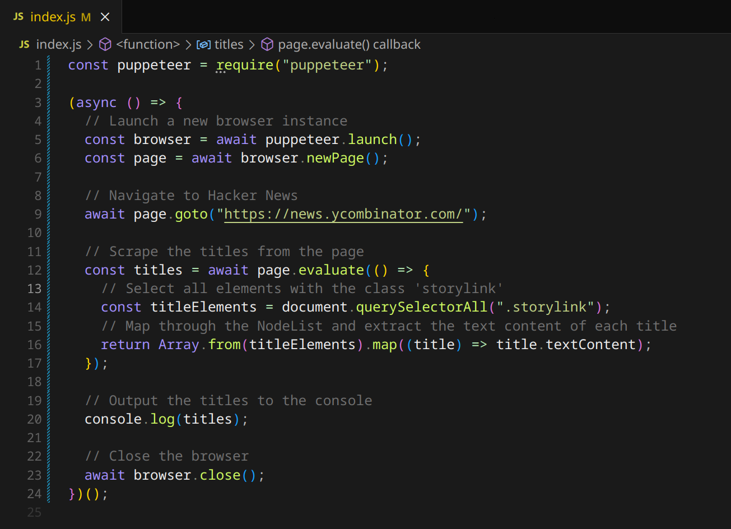This screenshot has width=731, height=529.
Task: Click the JS icon in the breadcrumb
Action: 24,45
